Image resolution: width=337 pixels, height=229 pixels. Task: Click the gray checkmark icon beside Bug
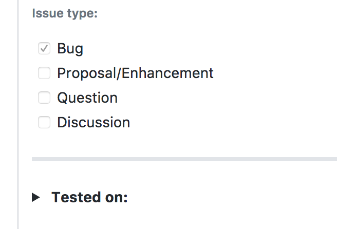[44, 48]
